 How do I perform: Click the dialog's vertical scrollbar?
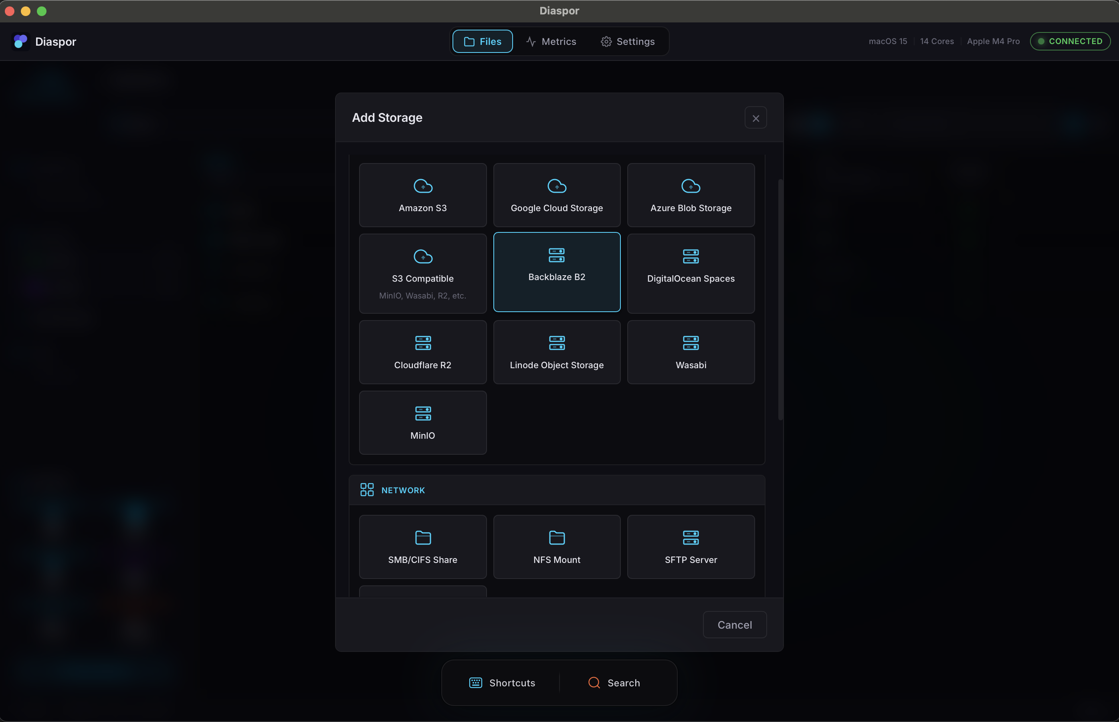point(780,300)
